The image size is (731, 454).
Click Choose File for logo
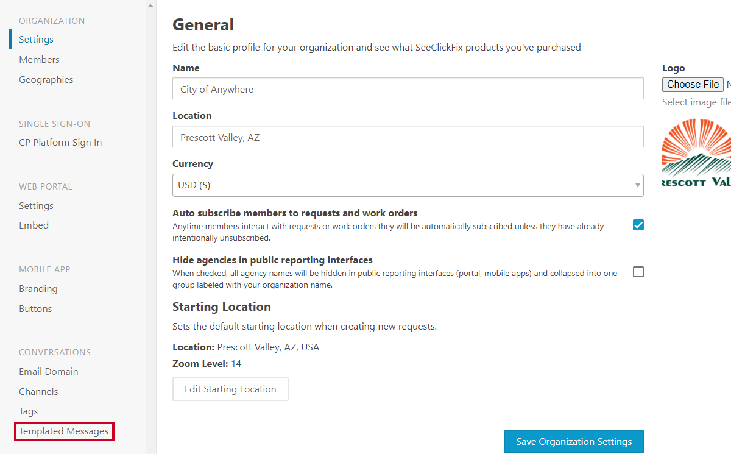click(x=693, y=85)
